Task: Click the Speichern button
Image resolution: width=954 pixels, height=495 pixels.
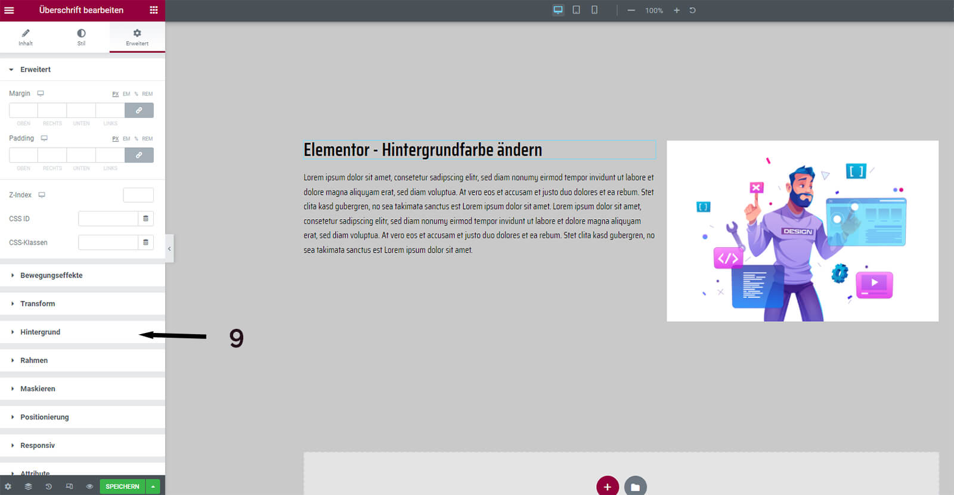Action: (x=122, y=487)
